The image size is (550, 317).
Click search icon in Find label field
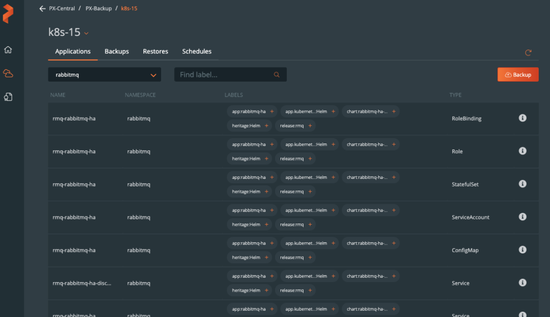point(277,75)
